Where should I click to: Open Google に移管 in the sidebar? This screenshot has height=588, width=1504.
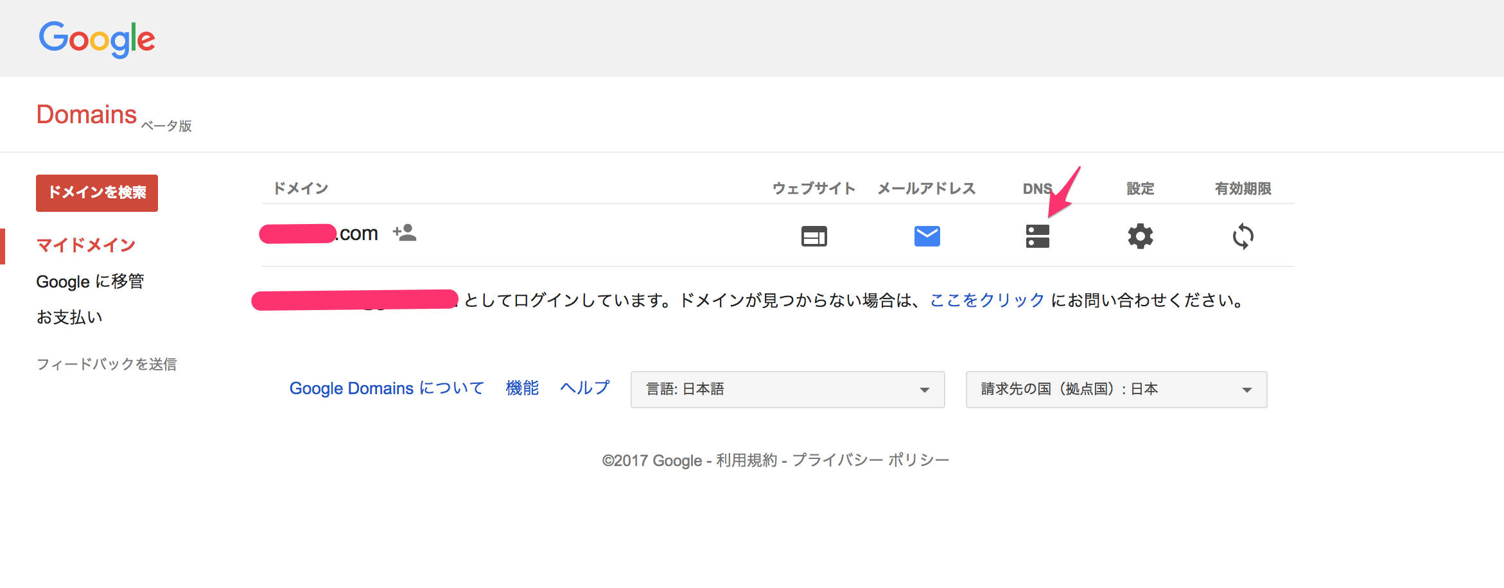tap(90, 281)
